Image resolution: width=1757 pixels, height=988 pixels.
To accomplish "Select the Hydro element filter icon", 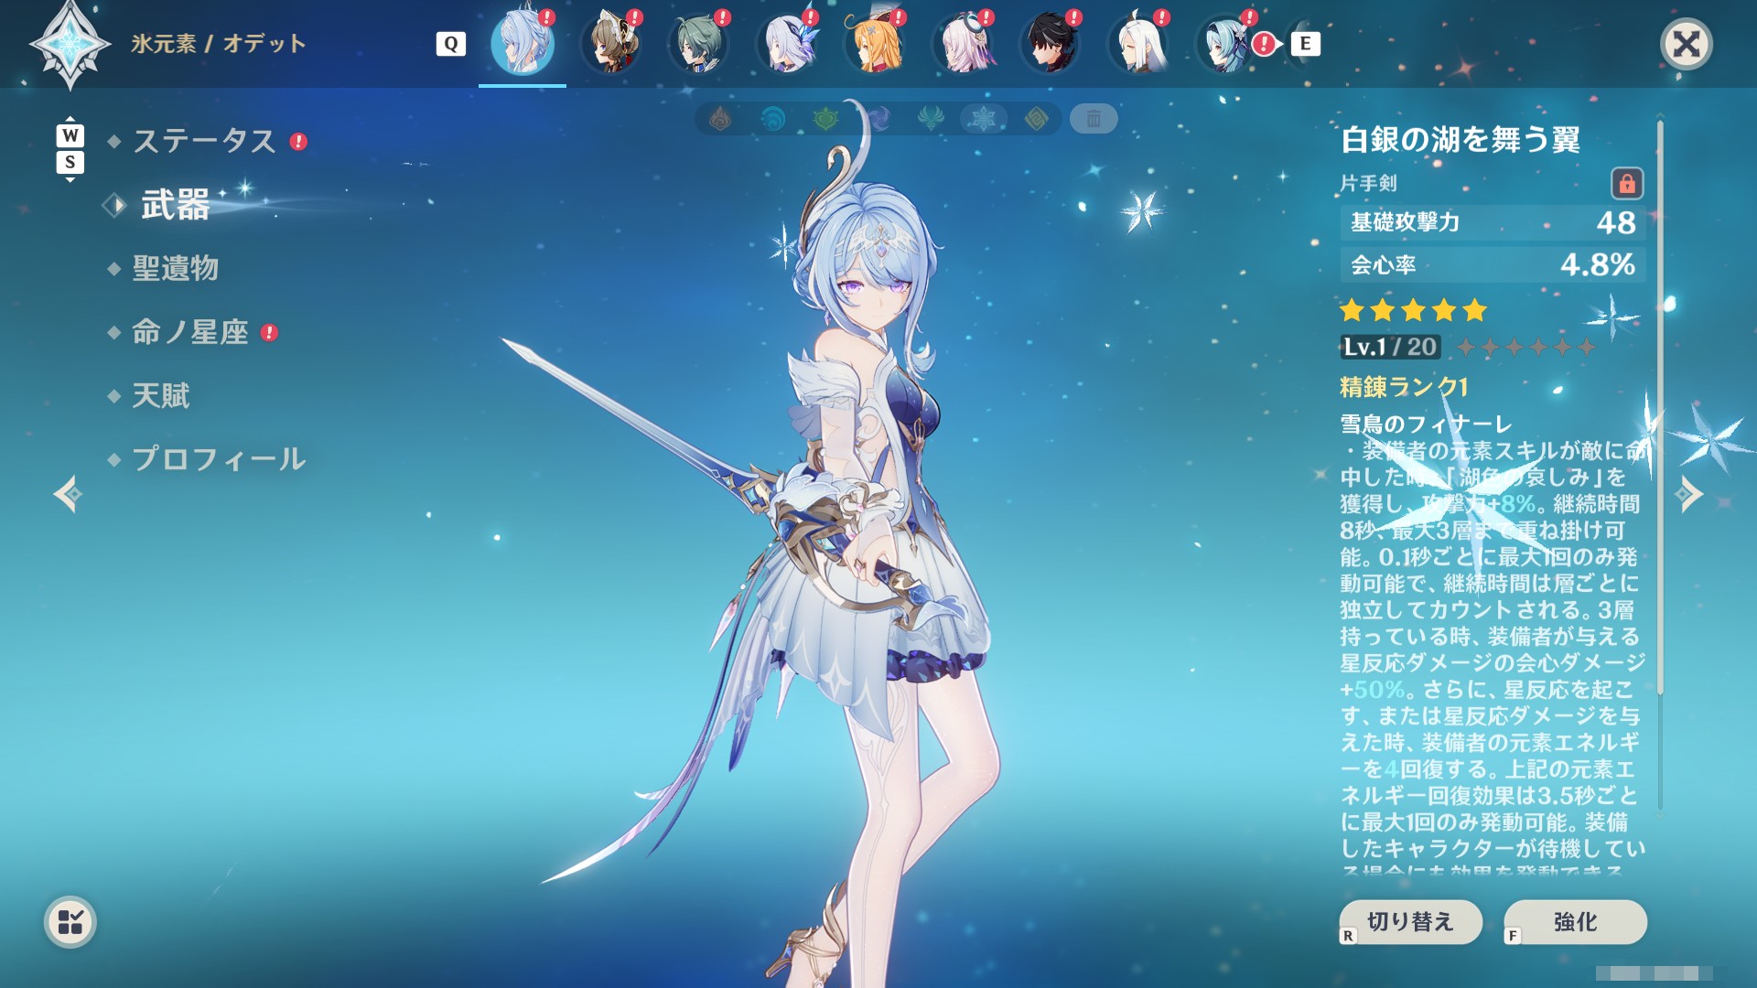I will click(x=773, y=119).
